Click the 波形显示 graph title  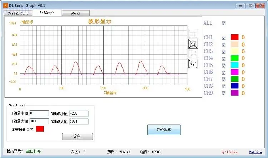100,21
